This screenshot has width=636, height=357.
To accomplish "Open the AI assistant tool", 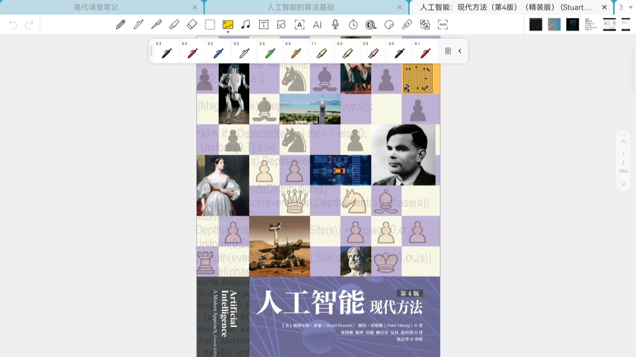I will [x=318, y=24].
